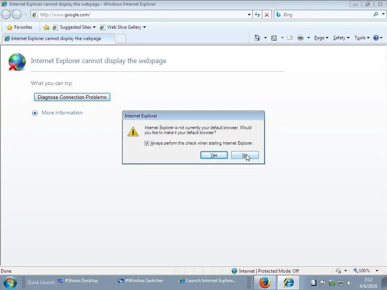This screenshot has width=387, height=290.
Task: Open the zoom level dropdown arrow
Action: click(377, 271)
